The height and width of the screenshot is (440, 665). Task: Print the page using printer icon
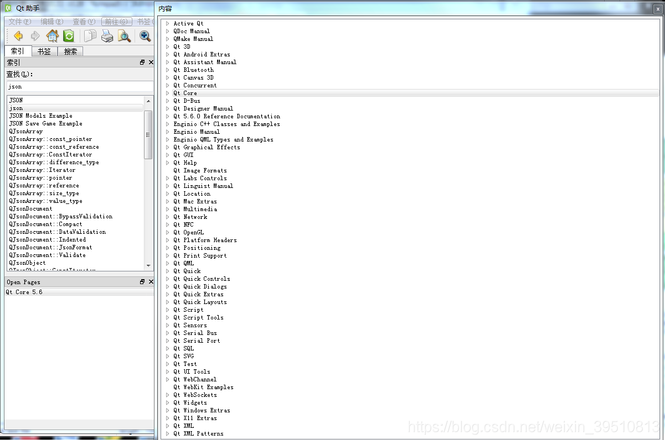(x=107, y=36)
